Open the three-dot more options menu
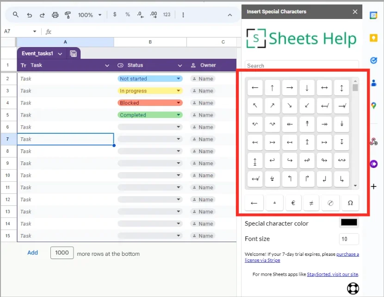Screen dimensions: 384x297 183,15
